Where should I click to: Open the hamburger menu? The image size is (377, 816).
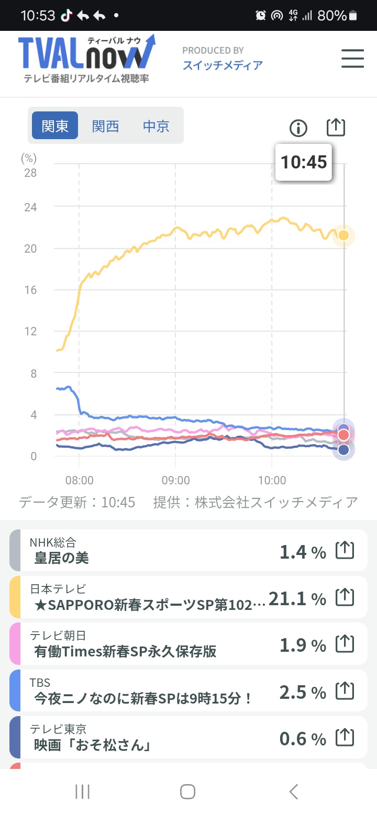click(352, 58)
